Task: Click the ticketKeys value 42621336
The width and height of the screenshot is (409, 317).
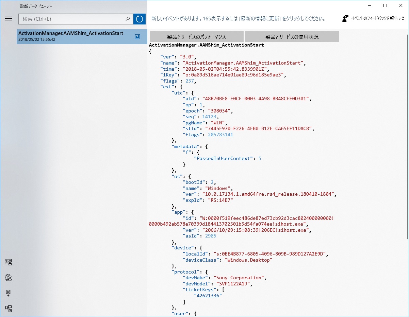Action: coord(208,296)
